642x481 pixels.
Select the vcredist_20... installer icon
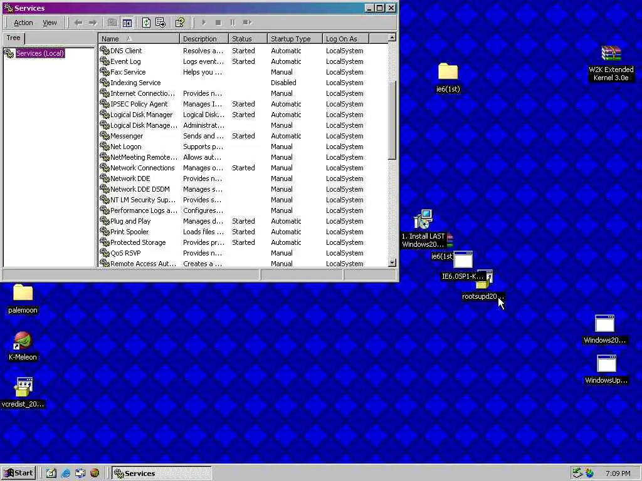coord(23,393)
